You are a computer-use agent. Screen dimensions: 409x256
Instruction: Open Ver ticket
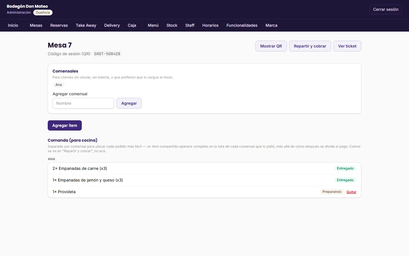point(347,46)
